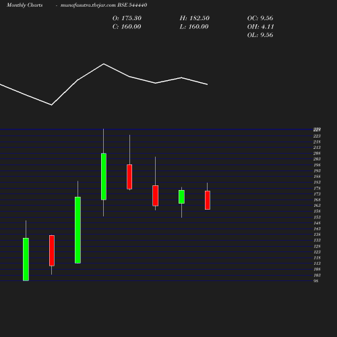
Task: Click the 213 price axis label
Action: [317, 148]
